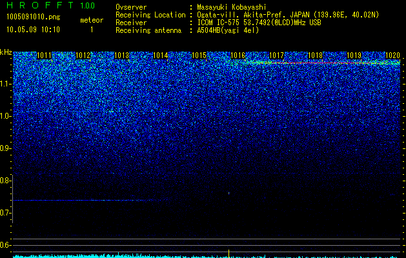Image resolution: width=406 pixels, height=258 pixels.
Task: Click the Ovserver field label
Action: [131, 7]
